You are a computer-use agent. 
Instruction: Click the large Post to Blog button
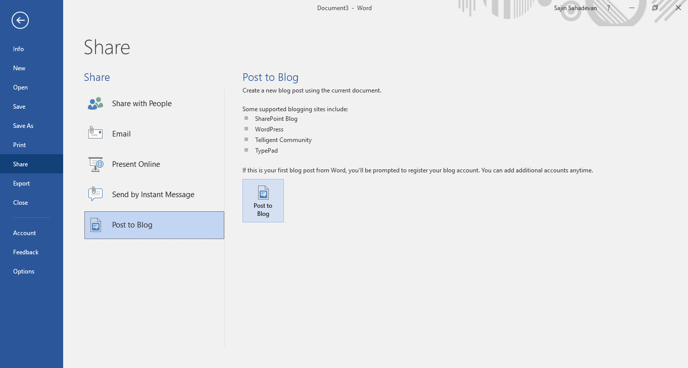tap(263, 201)
